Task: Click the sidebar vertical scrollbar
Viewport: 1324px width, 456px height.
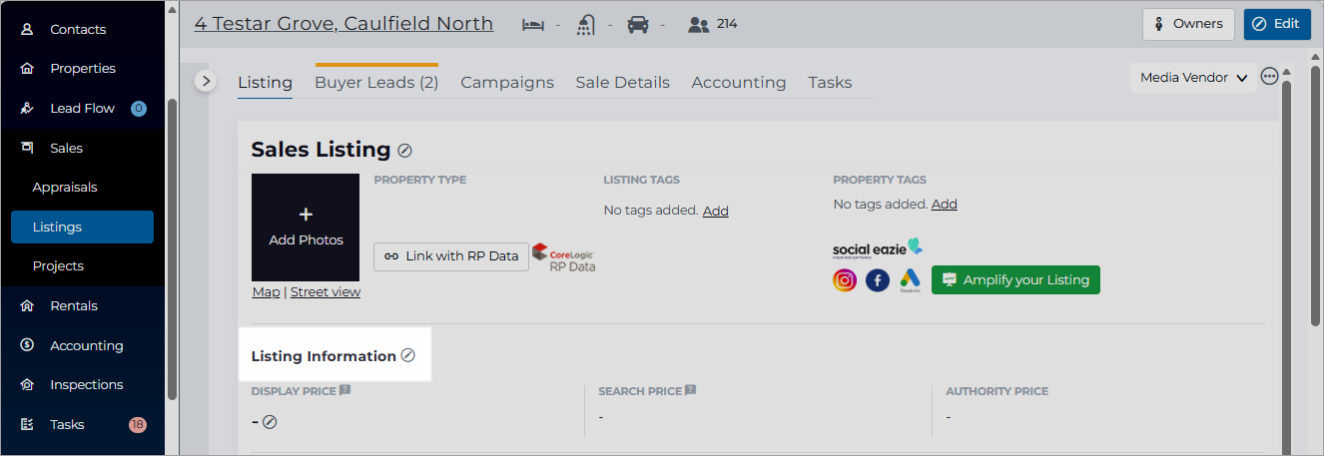Action: pyautogui.click(x=173, y=248)
